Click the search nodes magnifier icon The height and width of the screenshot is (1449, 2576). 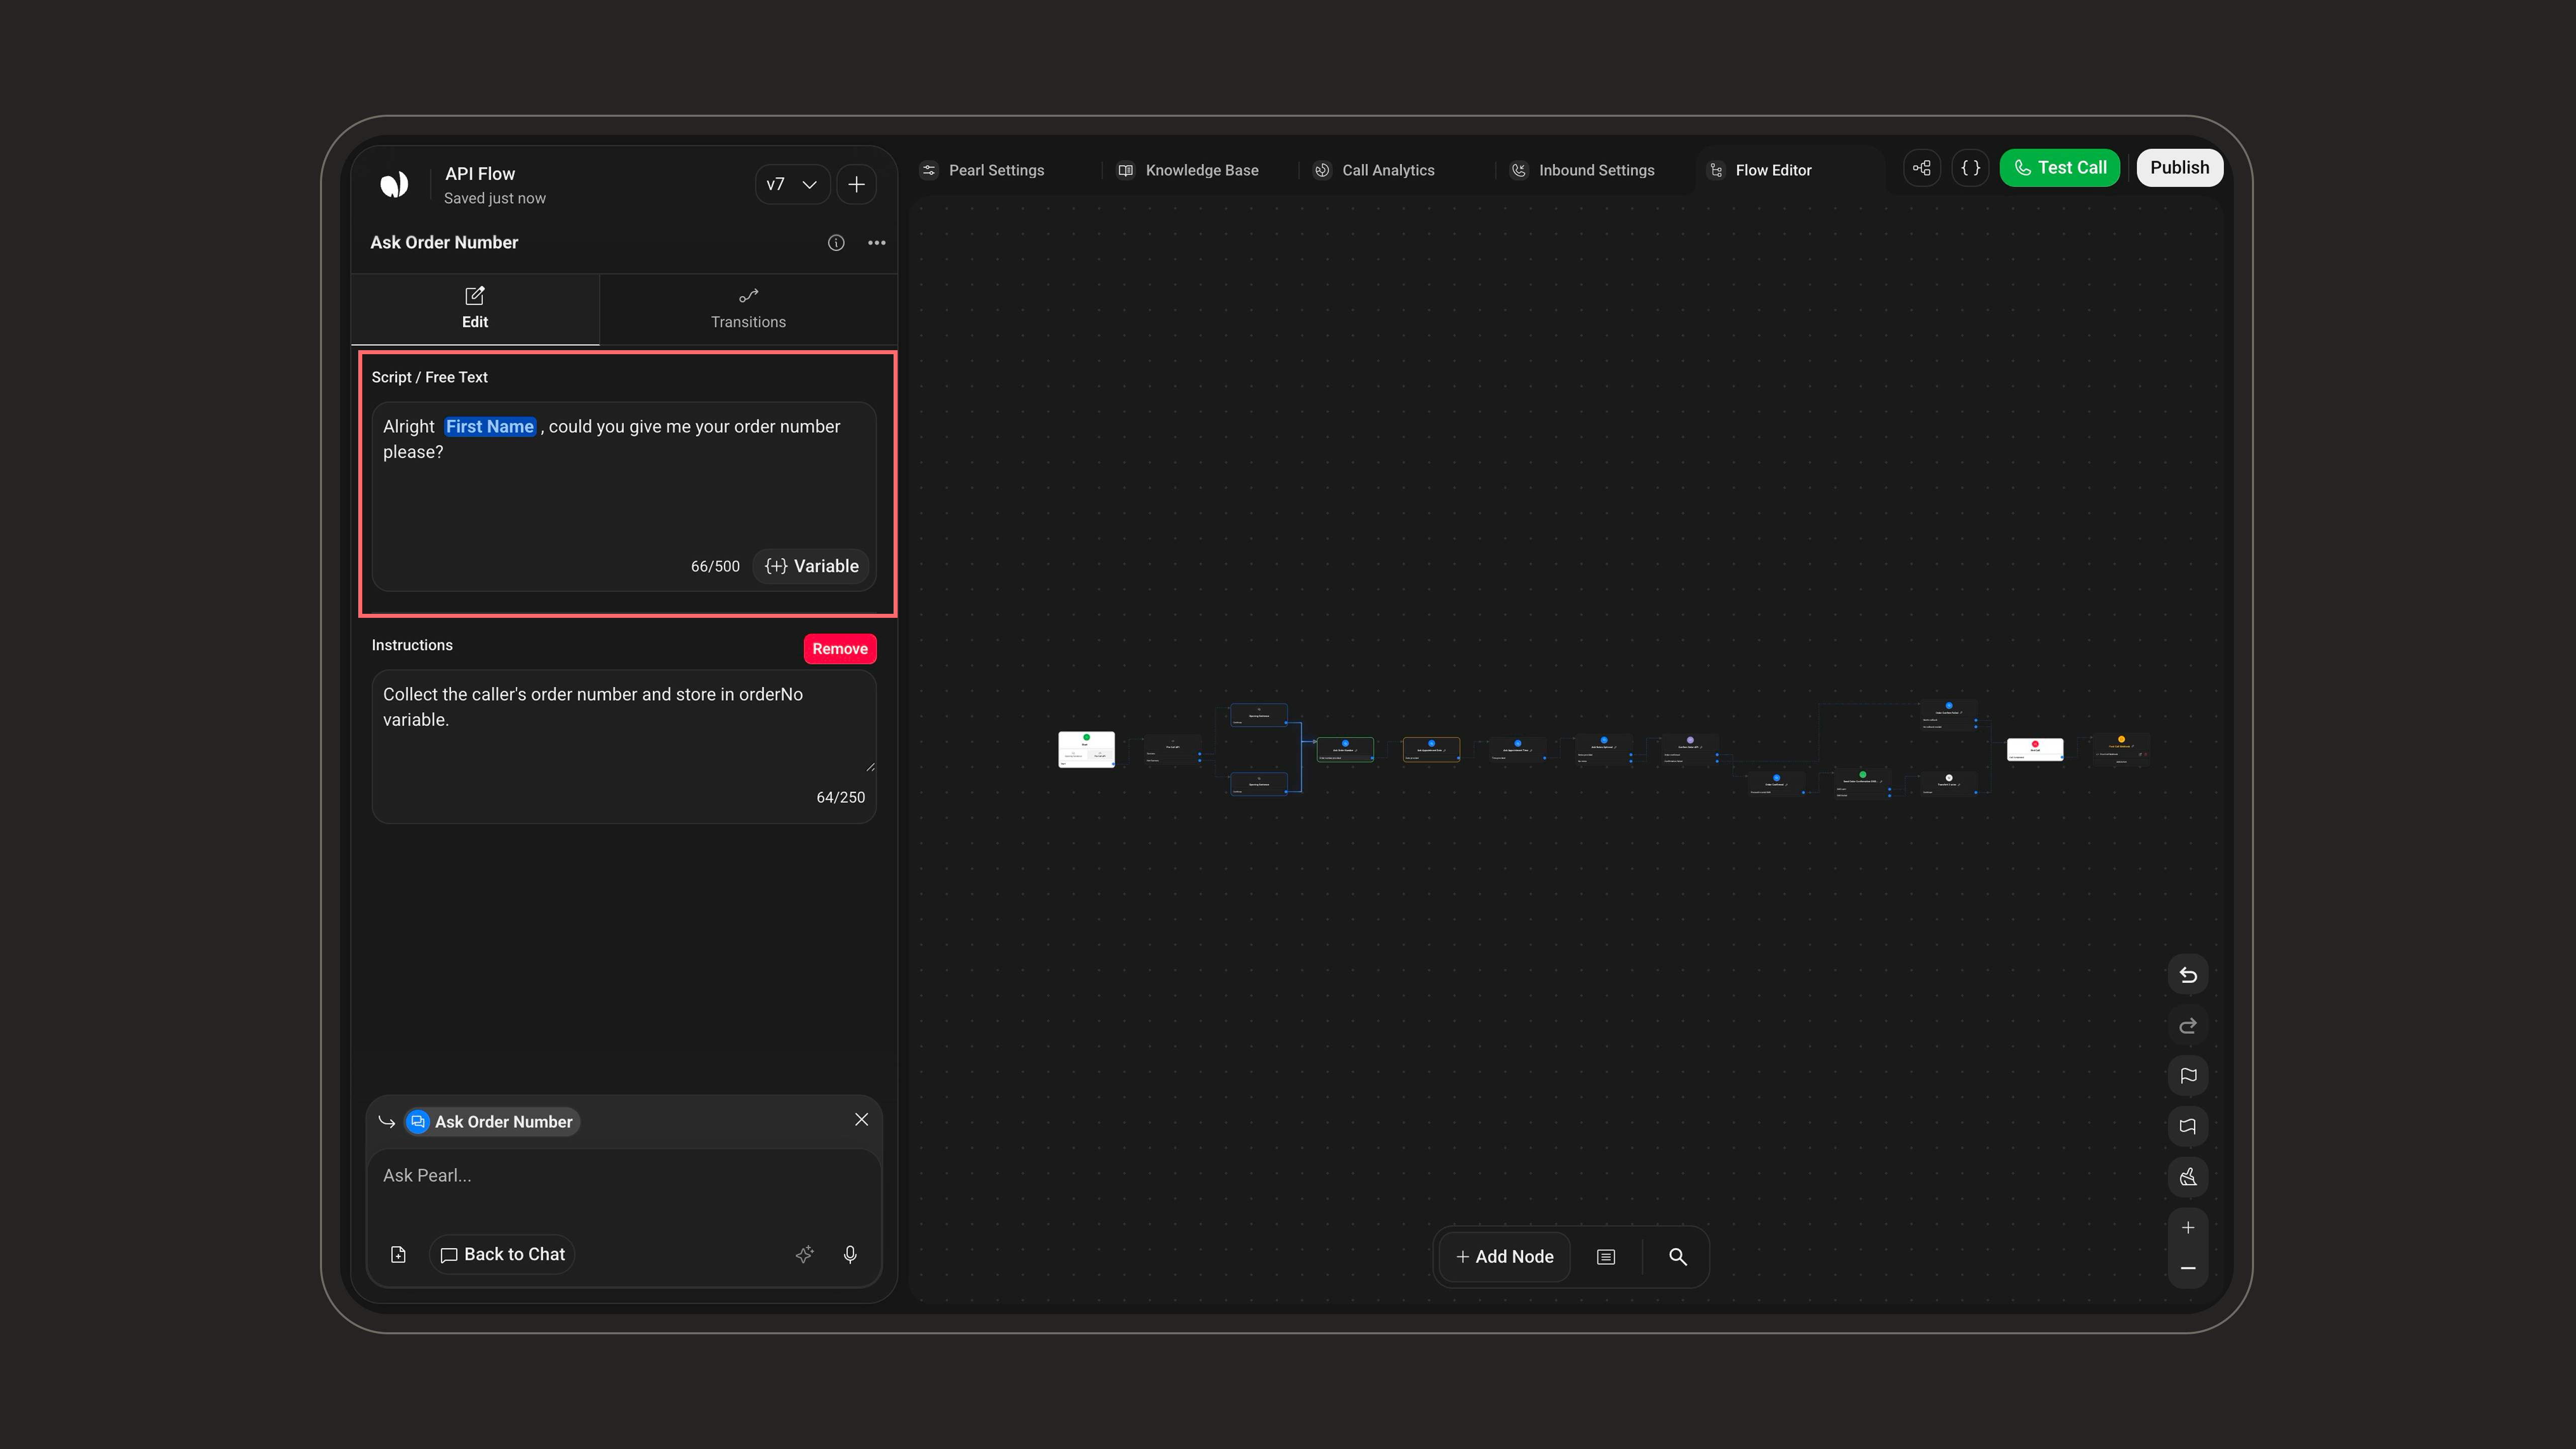coord(1678,1257)
